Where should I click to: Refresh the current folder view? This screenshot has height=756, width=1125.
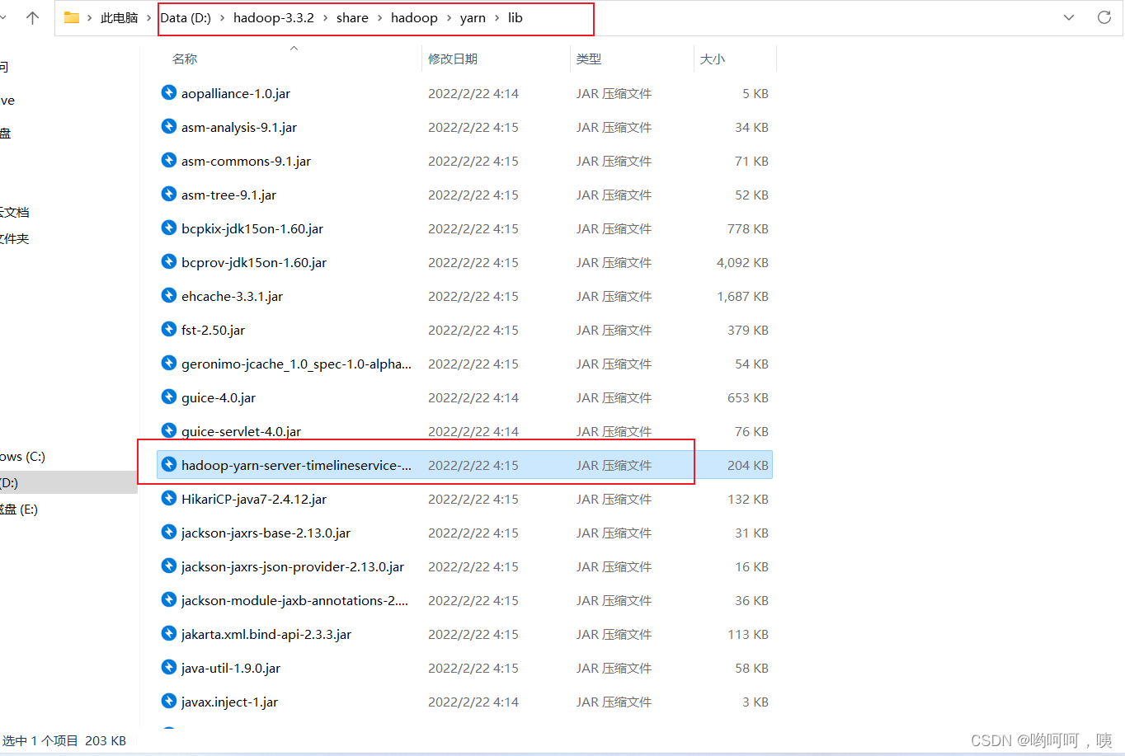tap(1104, 17)
